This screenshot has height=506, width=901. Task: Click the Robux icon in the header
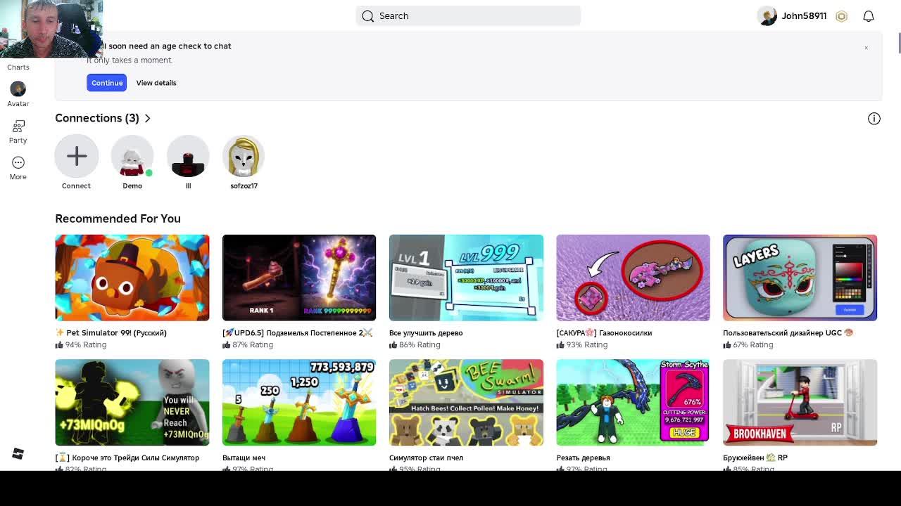(841, 16)
